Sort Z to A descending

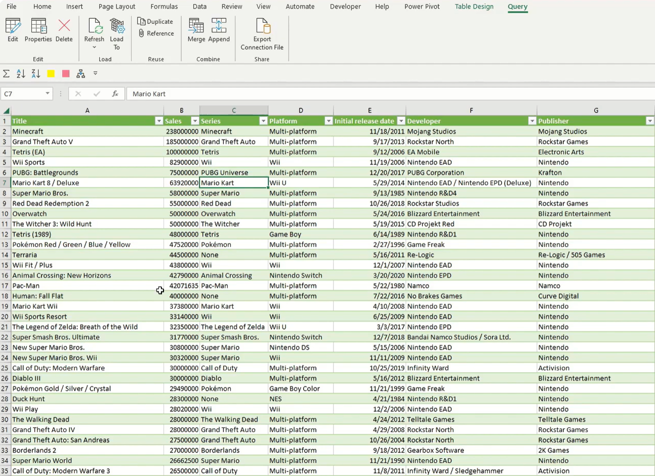tap(36, 73)
